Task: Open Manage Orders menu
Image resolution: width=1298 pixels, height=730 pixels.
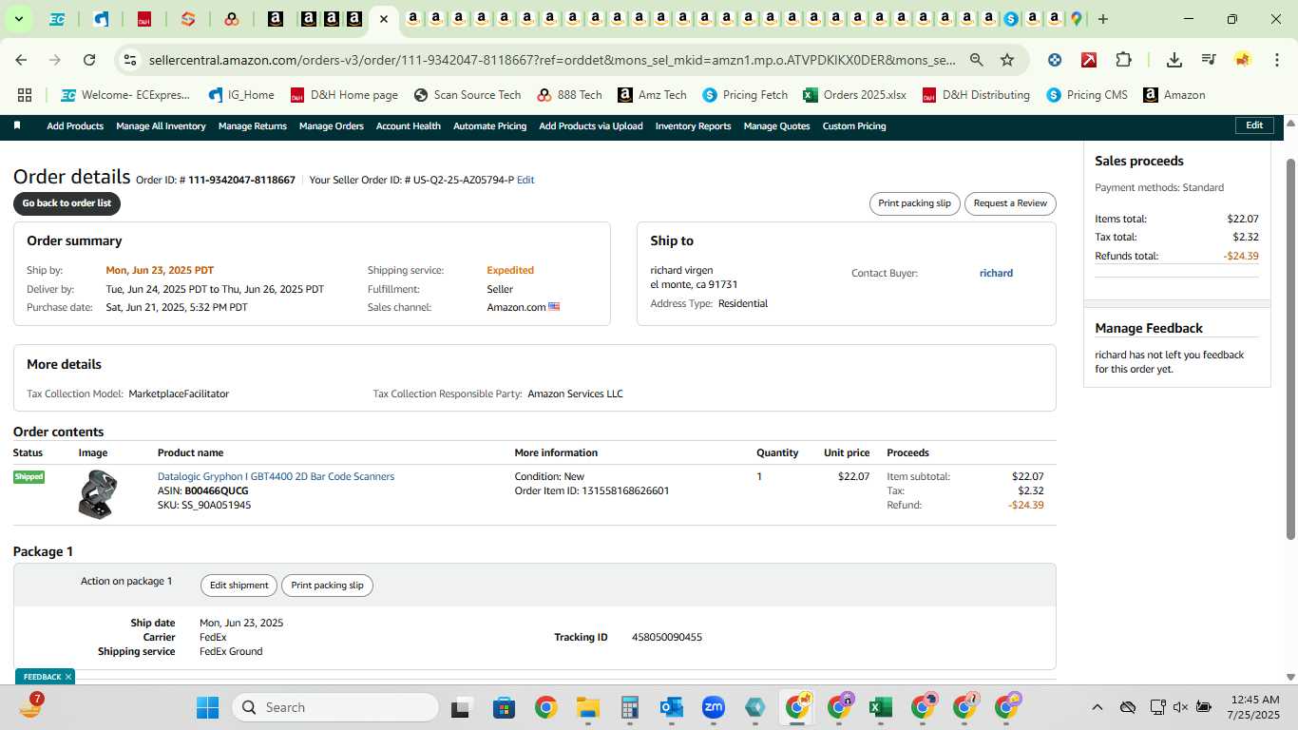Action: click(331, 125)
